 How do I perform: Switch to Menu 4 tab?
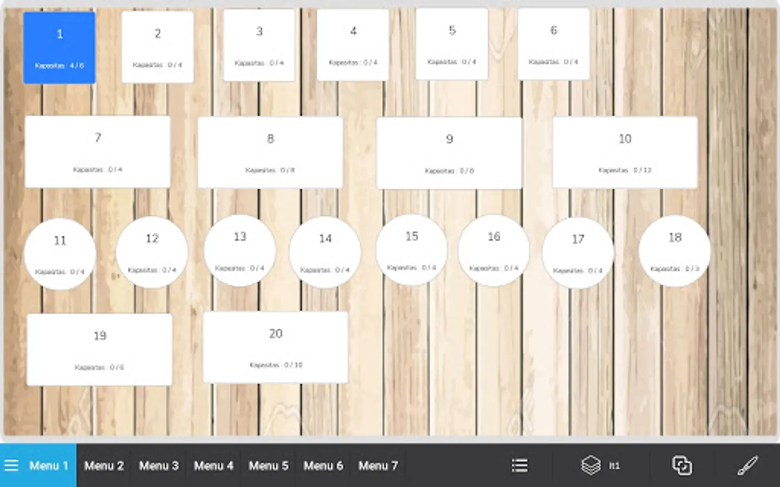click(x=213, y=465)
